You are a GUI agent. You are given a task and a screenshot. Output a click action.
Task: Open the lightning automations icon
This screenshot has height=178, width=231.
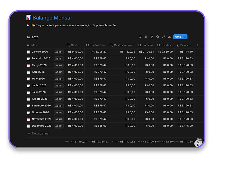click(152, 37)
